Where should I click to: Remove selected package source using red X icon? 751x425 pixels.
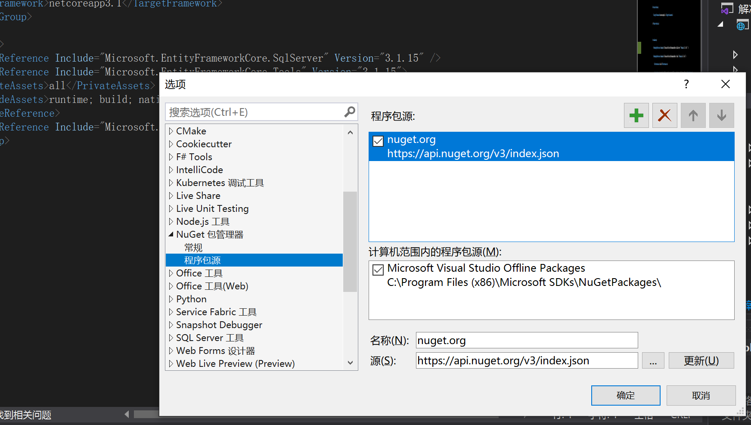click(x=664, y=115)
